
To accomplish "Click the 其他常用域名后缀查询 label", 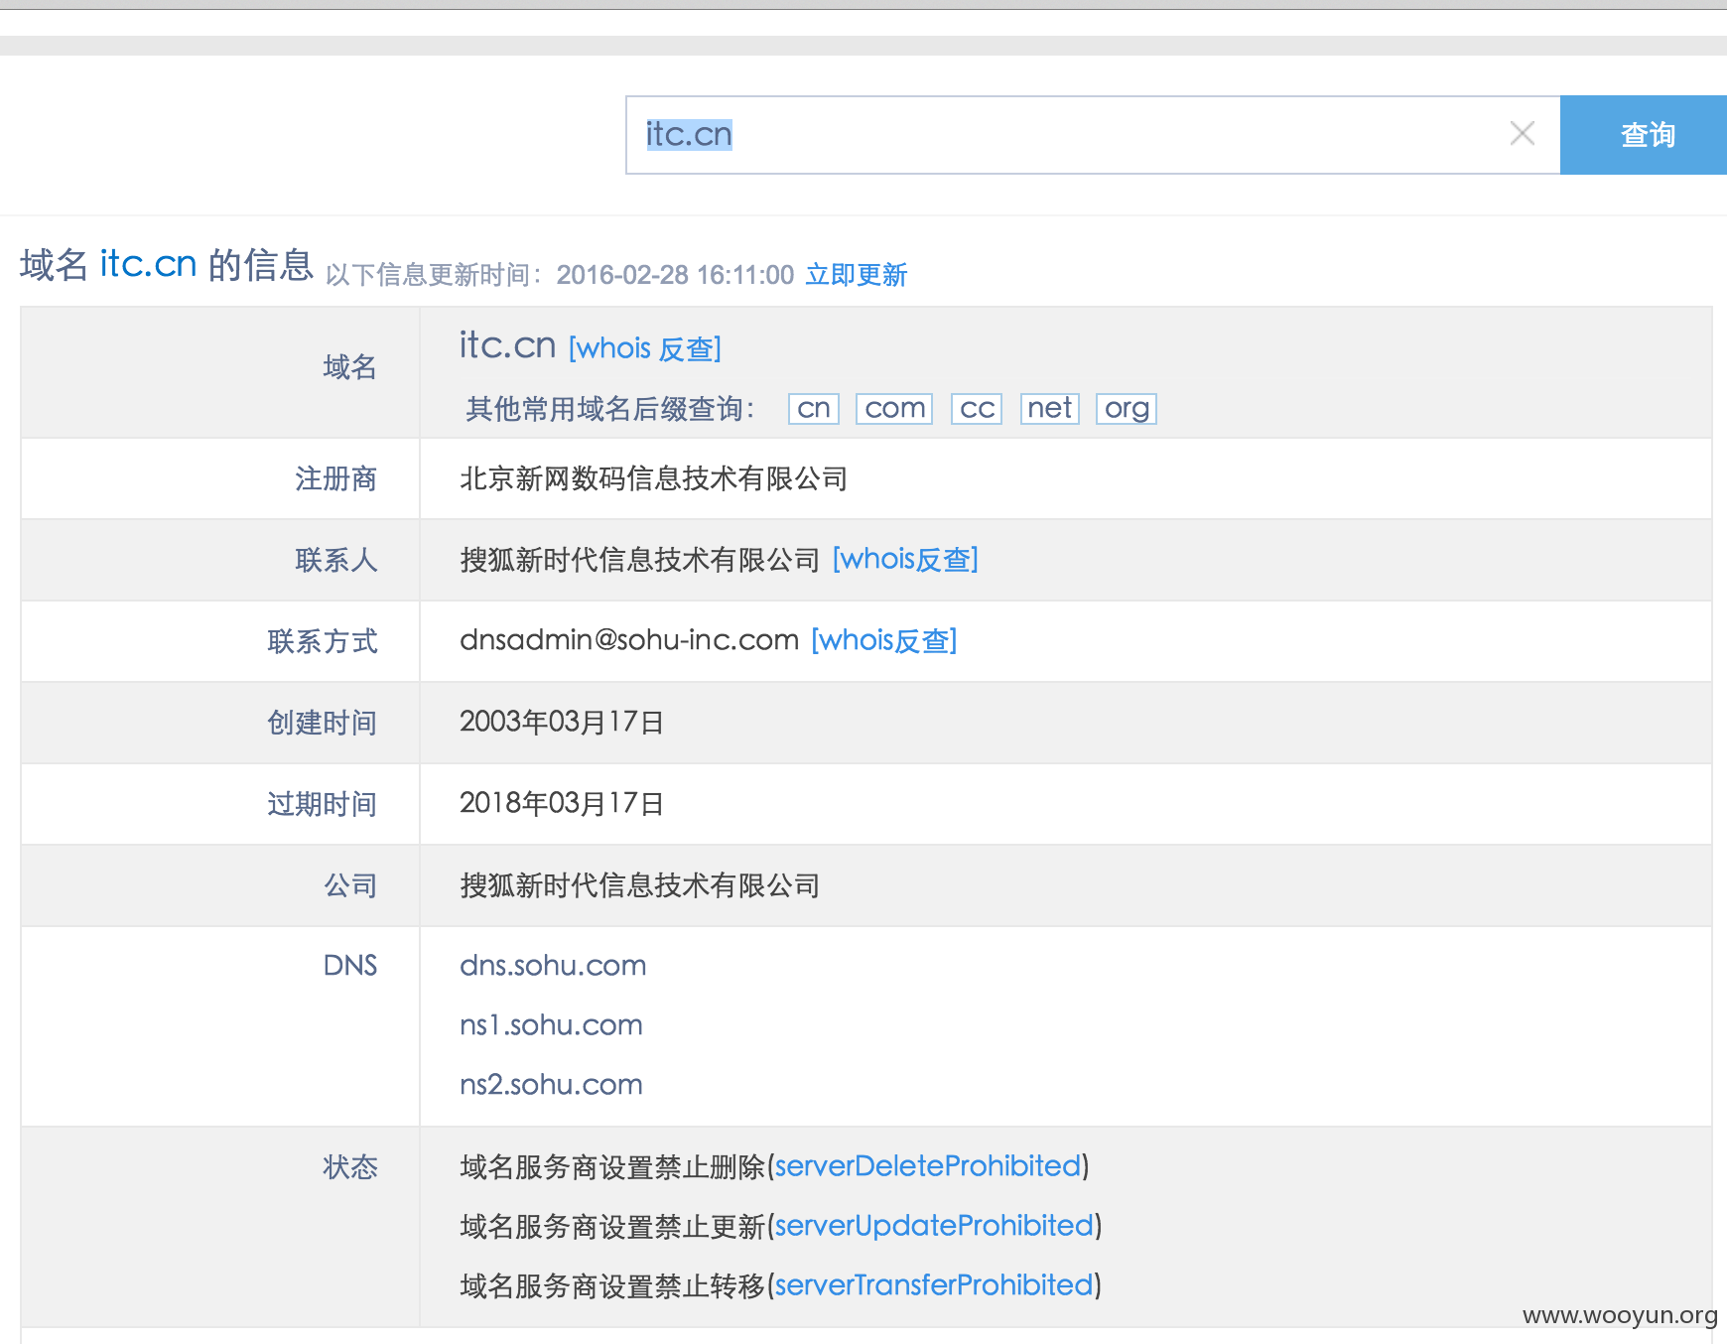I will pyautogui.click(x=609, y=409).
